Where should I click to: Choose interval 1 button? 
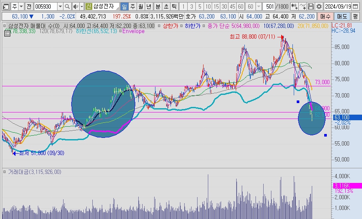point(183,6)
